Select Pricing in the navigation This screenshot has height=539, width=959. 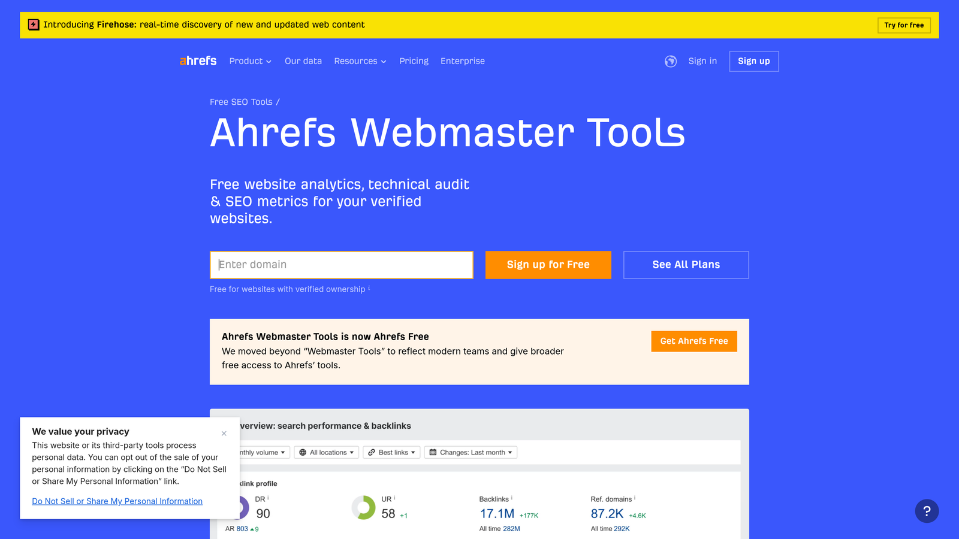coord(414,61)
